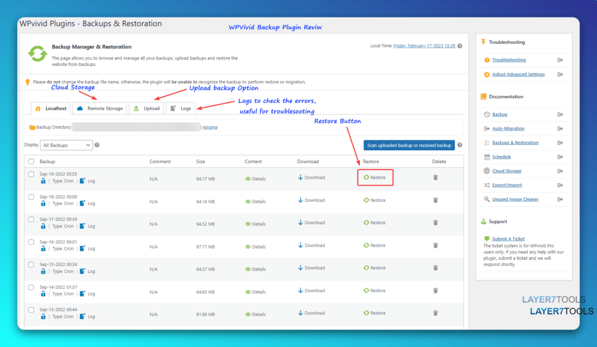The image size is (597, 347).
Task: Delete the Sep-19-2022 05:55 backup via trash icon
Action: point(435,178)
